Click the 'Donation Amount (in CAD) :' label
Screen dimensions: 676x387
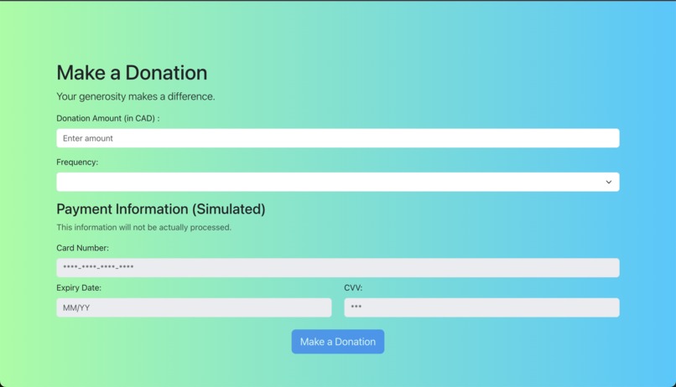click(108, 118)
